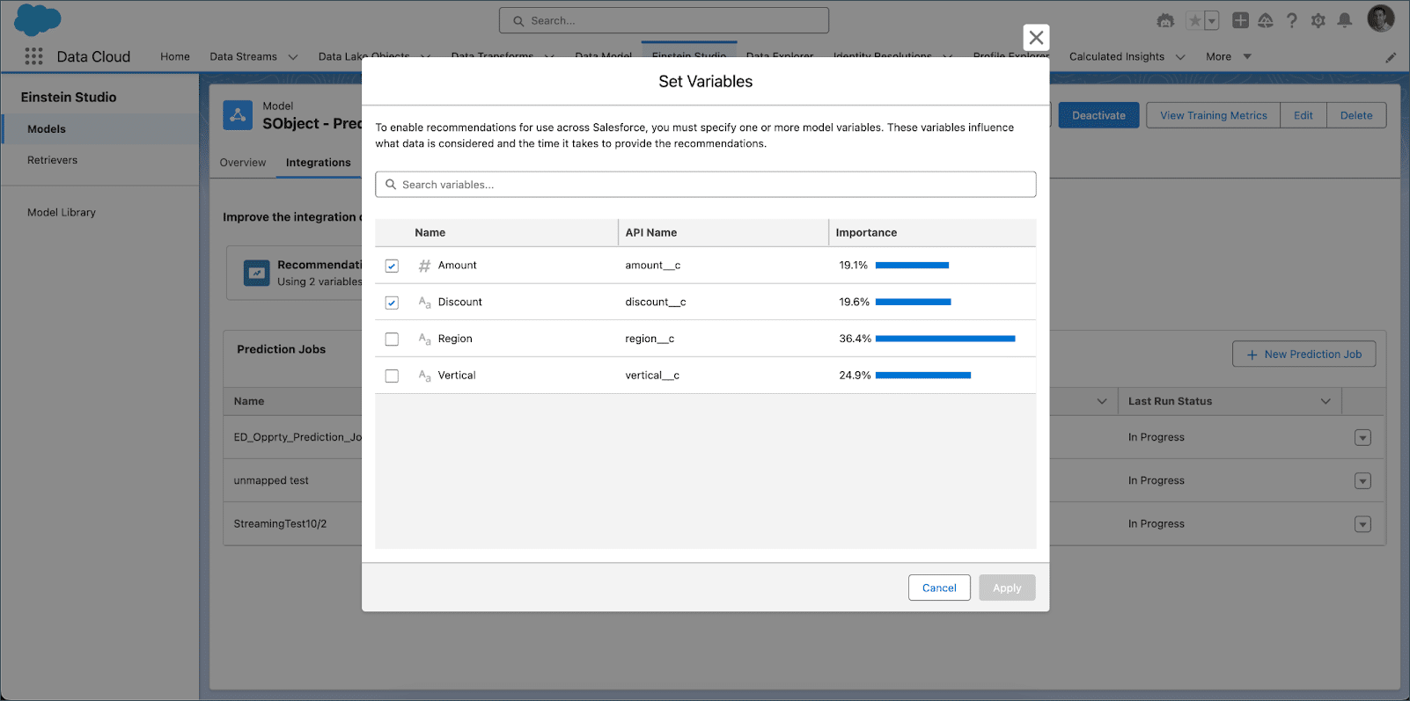This screenshot has height=701, width=1410.
Task: Open the favorites list dropdown arrow
Action: tap(1212, 20)
